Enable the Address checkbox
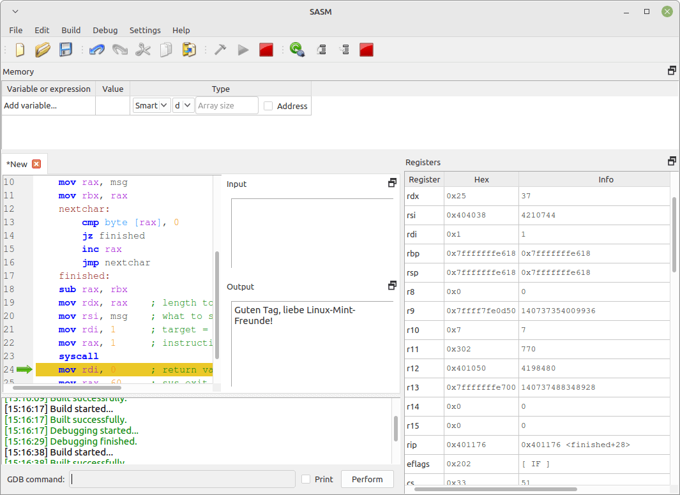This screenshot has height=495, width=680. (268, 106)
